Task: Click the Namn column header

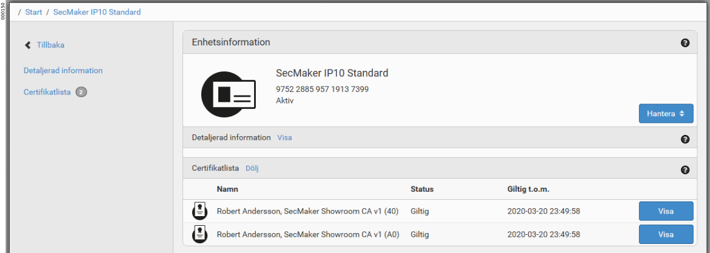Action: coord(227,189)
